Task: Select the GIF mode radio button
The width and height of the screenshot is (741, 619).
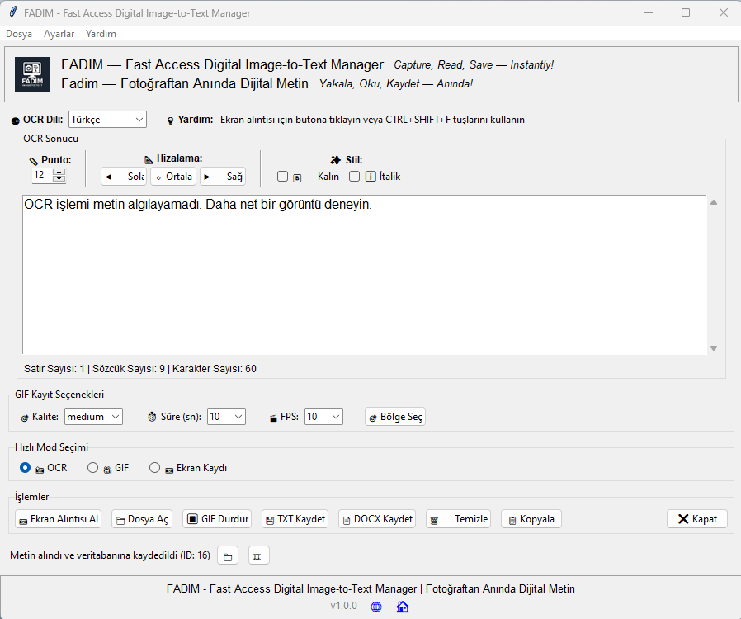Action: click(93, 468)
